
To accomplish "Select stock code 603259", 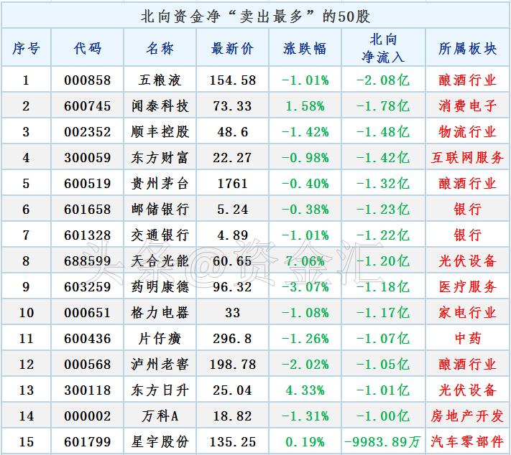I will (88, 287).
